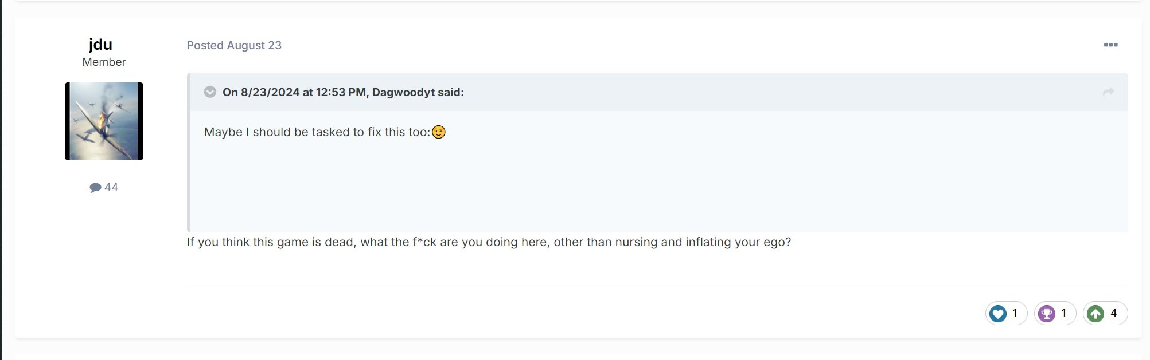Screen dimensions: 1150x360
Task: Click the purple trophy reaction icon
Action: coord(1047,314)
